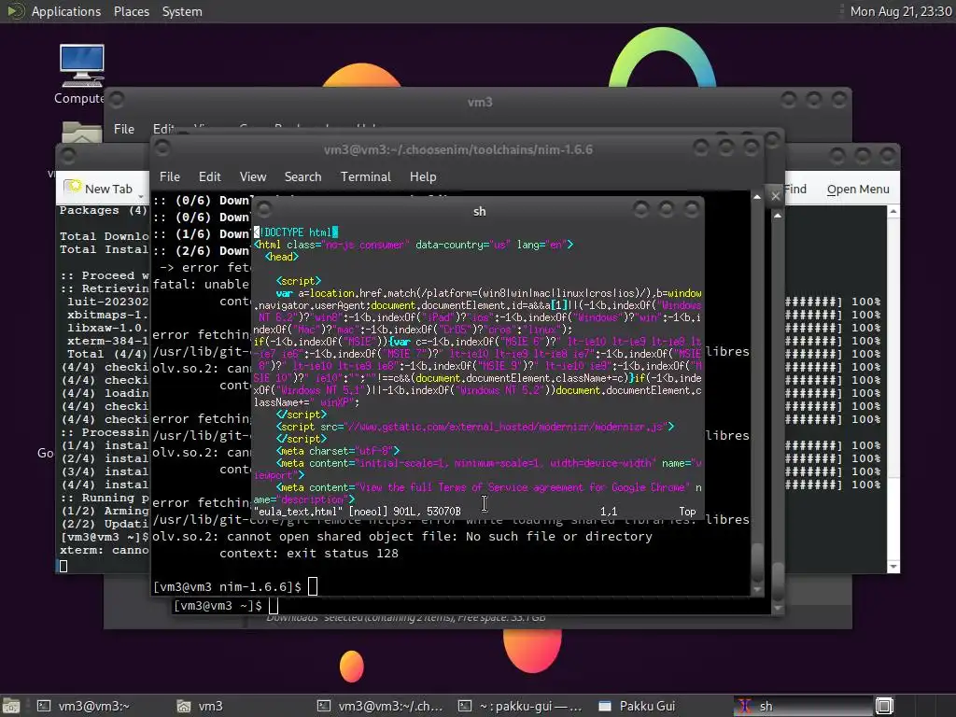The width and height of the screenshot is (956, 717).
Task: Open Search menu in the nim-1.6.6 terminal
Action: tap(302, 176)
